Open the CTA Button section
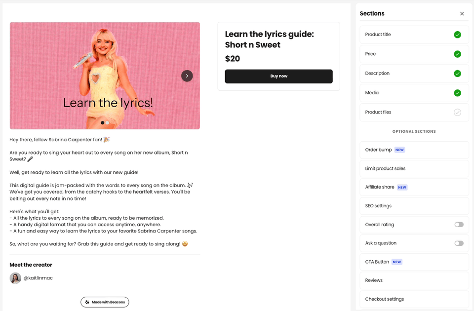The width and height of the screenshot is (474, 311). (414, 262)
